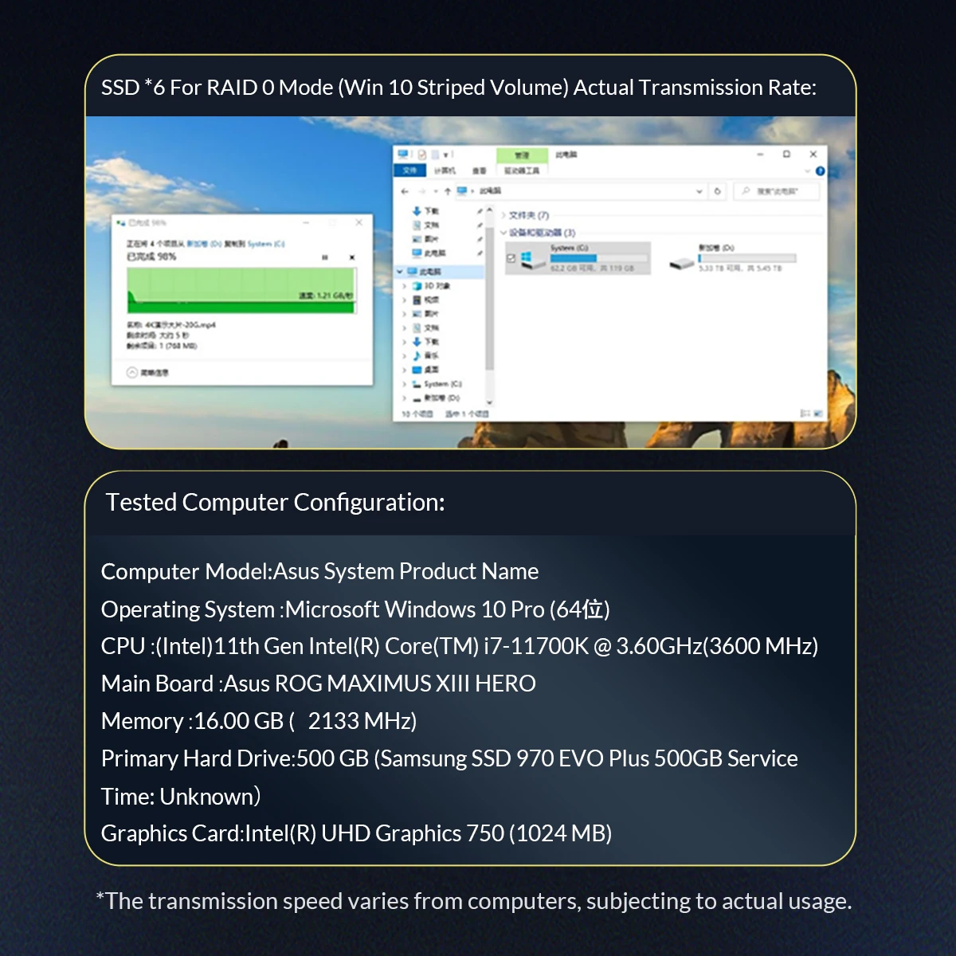Viewport: 956px width, 956px height.
Task: Refresh the File Explorer address bar
Action: coord(718,191)
